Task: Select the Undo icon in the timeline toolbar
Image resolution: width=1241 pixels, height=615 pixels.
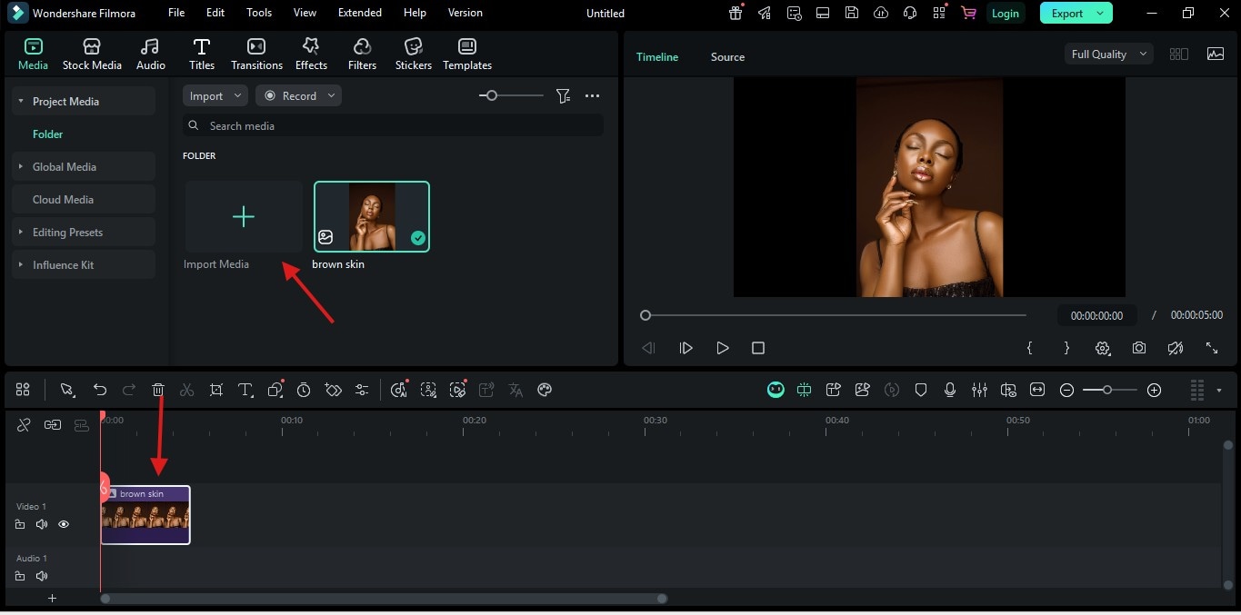Action: tap(100, 390)
